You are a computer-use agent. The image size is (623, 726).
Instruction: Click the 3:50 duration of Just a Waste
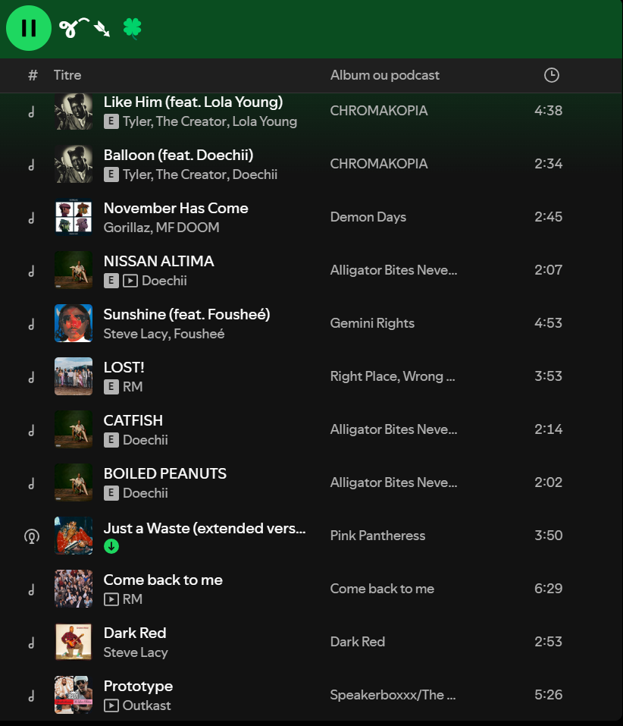549,536
